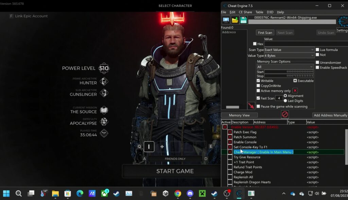
Task: Toggle the Not checkbox
Action: (x=317, y=55)
